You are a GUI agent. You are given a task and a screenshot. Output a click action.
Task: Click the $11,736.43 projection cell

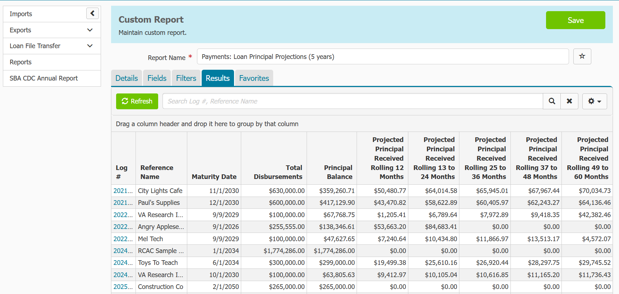point(587,275)
